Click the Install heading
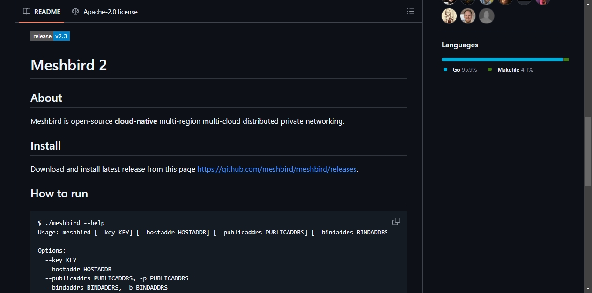Image resolution: width=592 pixels, height=293 pixels. click(x=45, y=145)
